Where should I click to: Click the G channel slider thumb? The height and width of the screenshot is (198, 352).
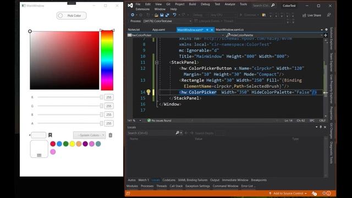[101, 106]
